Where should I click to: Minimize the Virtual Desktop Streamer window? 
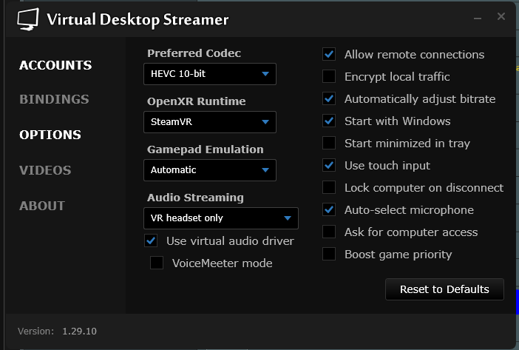tap(478, 18)
